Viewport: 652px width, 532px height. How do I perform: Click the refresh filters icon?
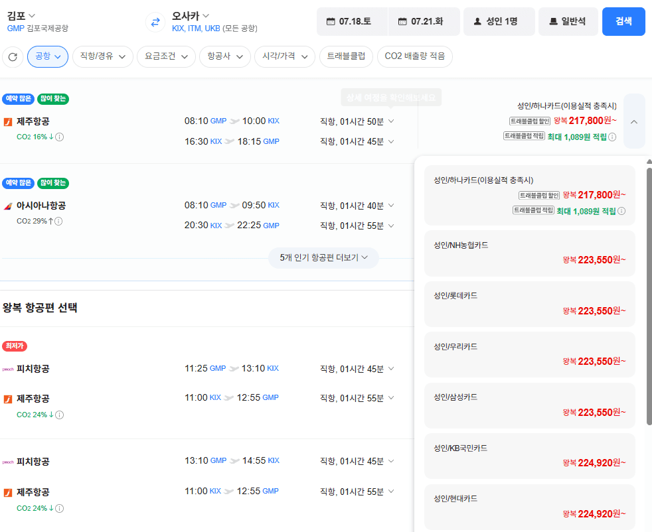click(x=13, y=56)
